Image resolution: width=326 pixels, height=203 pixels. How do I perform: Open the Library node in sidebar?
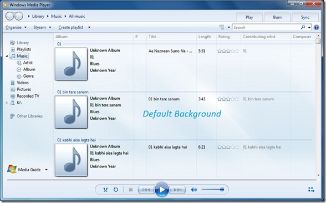[19, 43]
